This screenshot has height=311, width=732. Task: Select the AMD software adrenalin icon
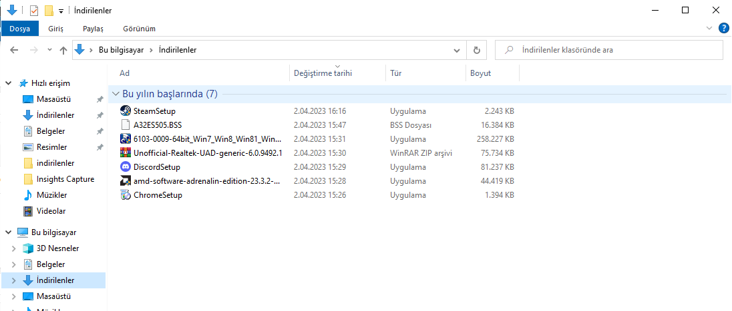coord(125,181)
